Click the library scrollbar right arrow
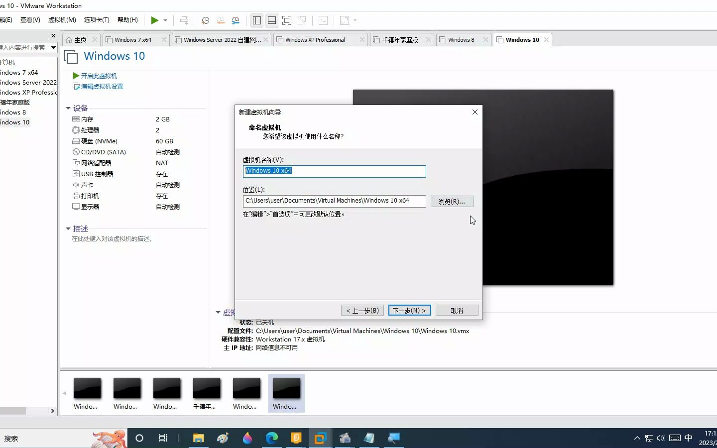Screen dimensions: 717x448 53,411
